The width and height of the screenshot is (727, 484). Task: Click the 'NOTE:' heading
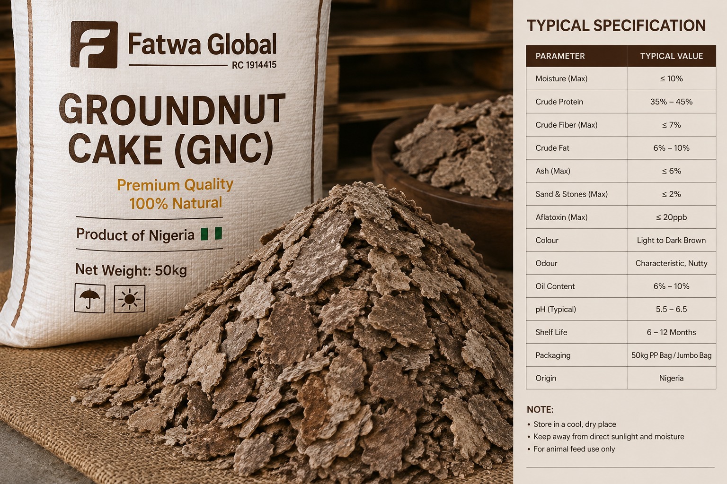[x=540, y=410]
